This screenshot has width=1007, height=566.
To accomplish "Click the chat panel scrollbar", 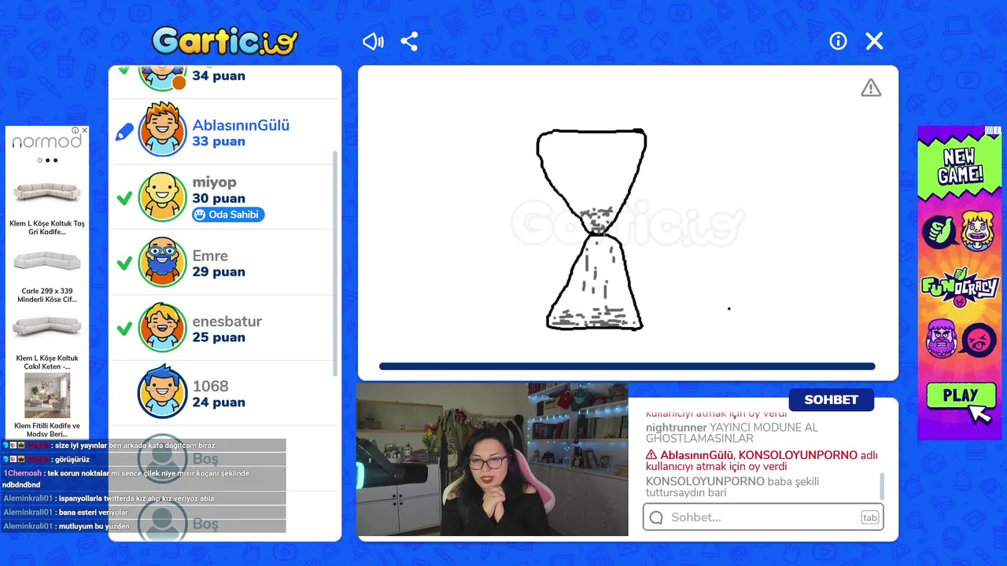I will pyautogui.click(x=881, y=486).
